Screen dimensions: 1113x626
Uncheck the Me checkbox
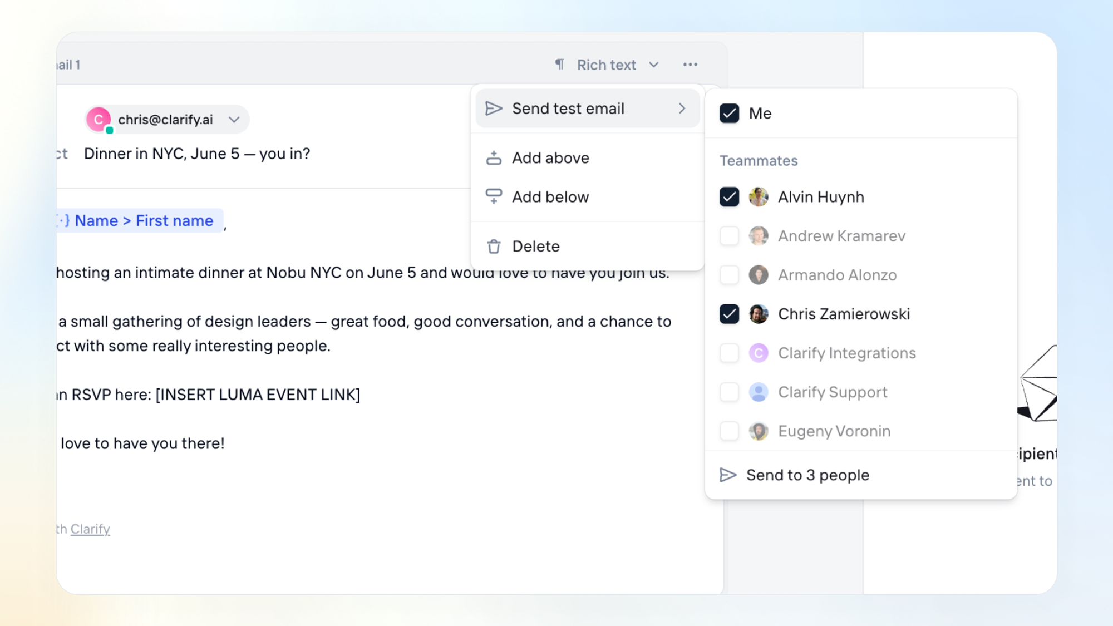[729, 114]
